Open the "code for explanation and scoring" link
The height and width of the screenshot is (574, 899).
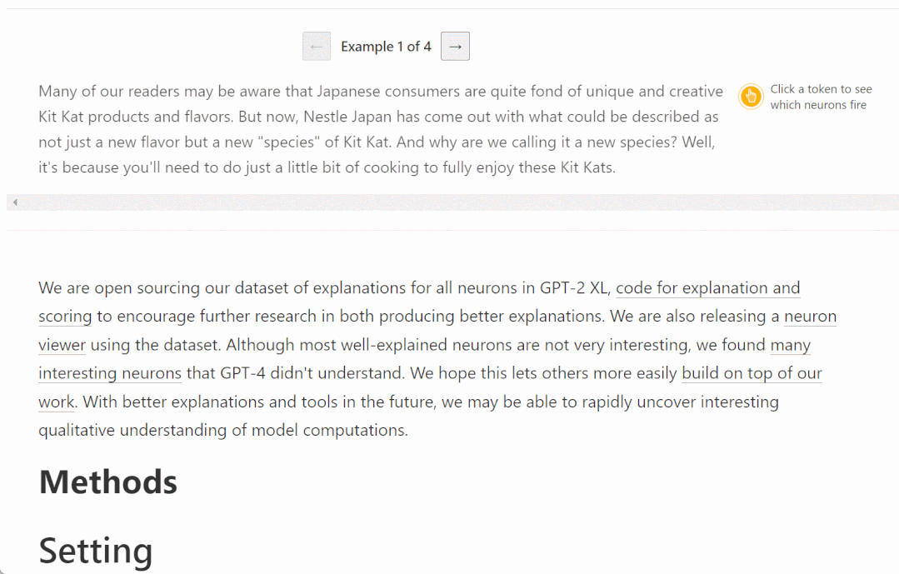(x=709, y=287)
